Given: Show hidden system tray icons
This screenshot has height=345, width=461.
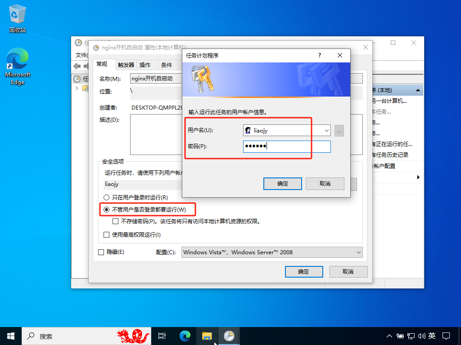Looking at the screenshot, I should pos(389,336).
